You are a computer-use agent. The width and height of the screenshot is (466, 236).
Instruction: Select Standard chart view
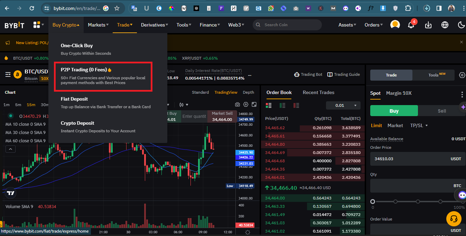(x=200, y=92)
